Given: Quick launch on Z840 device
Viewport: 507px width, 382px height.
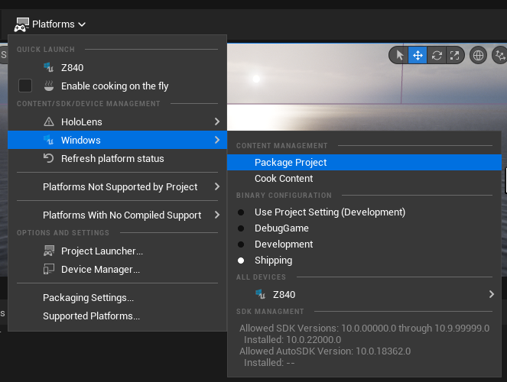Looking at the screenshot, I should (x=72, y=68).
